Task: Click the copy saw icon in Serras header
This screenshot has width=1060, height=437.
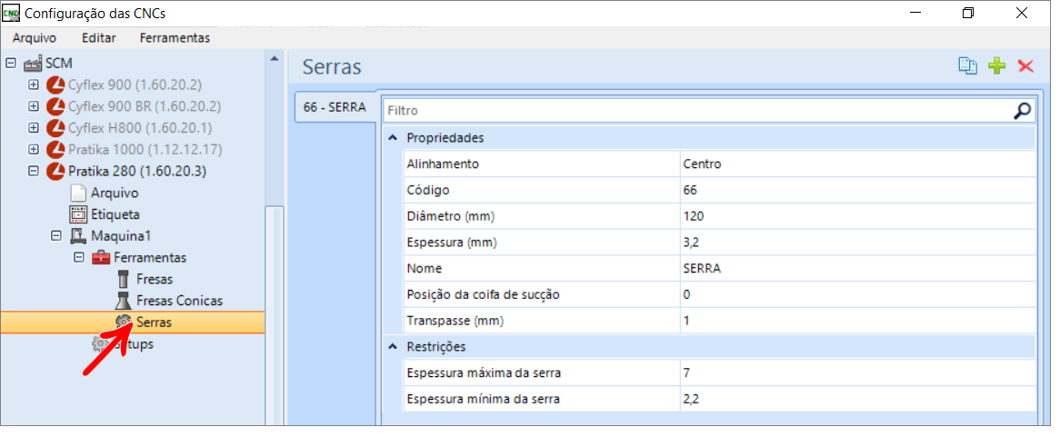Action: [968, 66]
